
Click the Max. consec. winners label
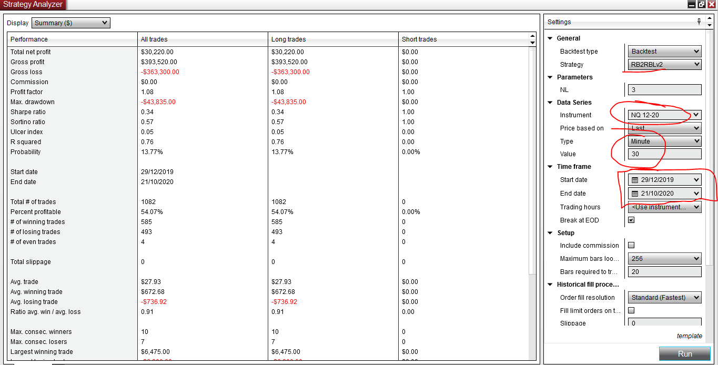pos(41,332)
